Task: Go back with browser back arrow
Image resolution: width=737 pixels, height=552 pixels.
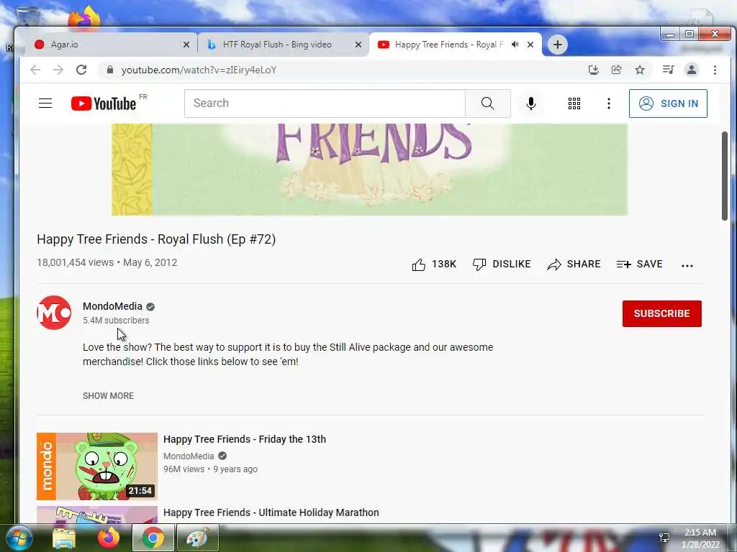Action: pyautogui.click(x=35, y=70)
